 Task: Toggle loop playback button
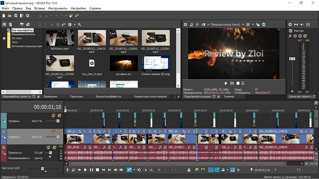[x=73, y=170]
